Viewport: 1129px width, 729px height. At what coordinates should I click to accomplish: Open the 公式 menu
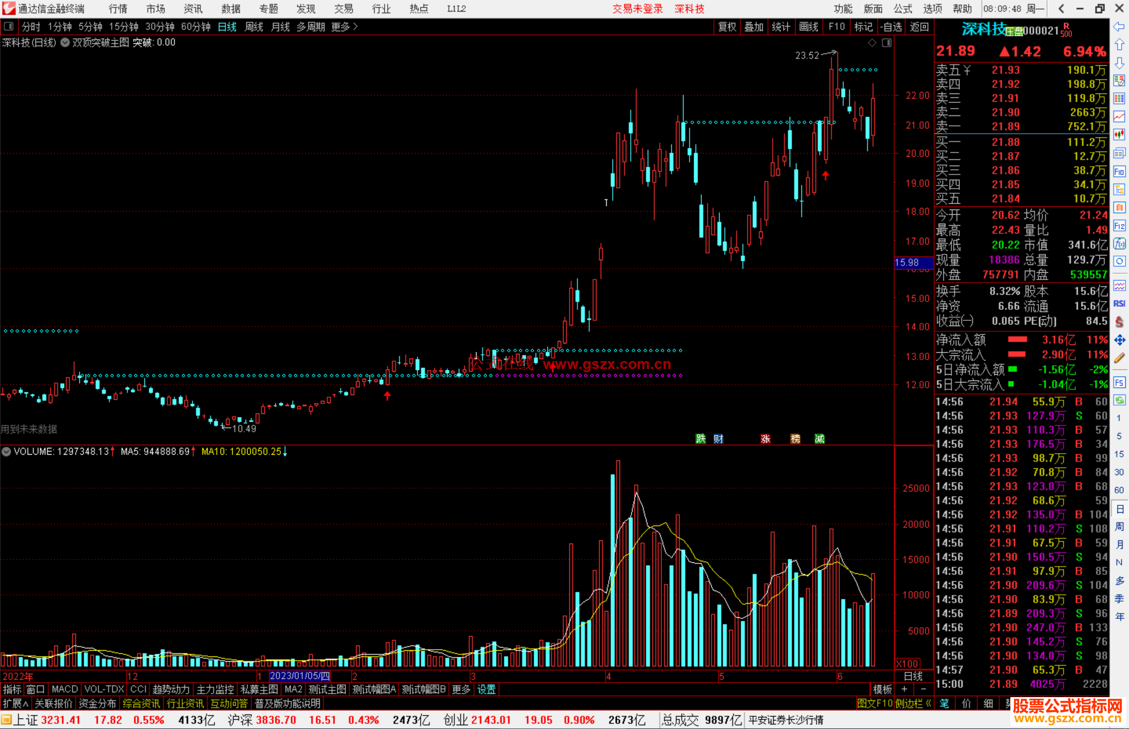point(903,9)
